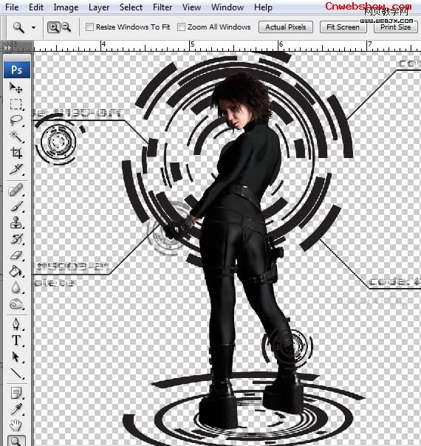
Task: Select the Sponge tool
Action: (x=16, y=303)
